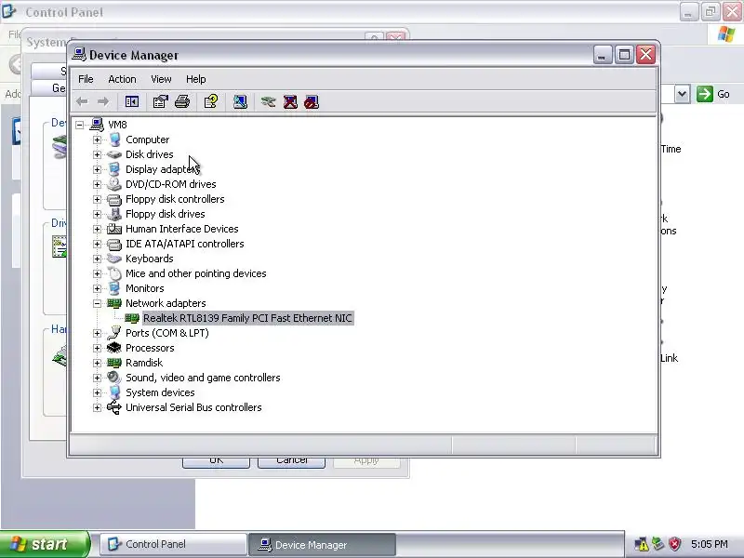The width and height of the screenshot is (744, 558).
Task: Expand Sound, video and game controllers
Action: click(x=98, y=378)
